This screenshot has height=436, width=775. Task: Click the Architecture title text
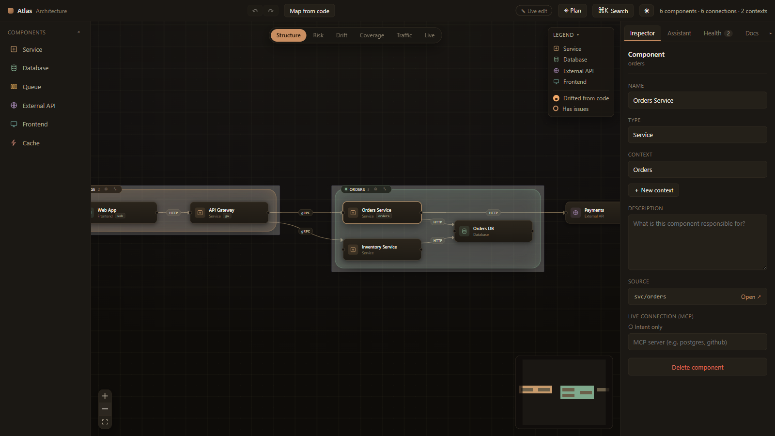(x=51, y=11)
